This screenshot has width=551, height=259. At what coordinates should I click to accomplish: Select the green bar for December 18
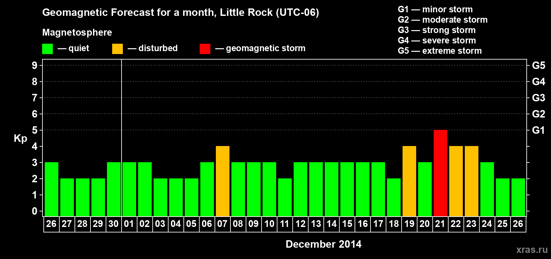tap(394, 197)
